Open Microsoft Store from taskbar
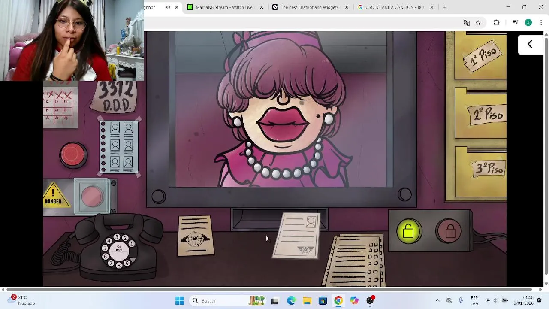Image resolution: width=549 pixels, height=309 pixels. (323, 300)
